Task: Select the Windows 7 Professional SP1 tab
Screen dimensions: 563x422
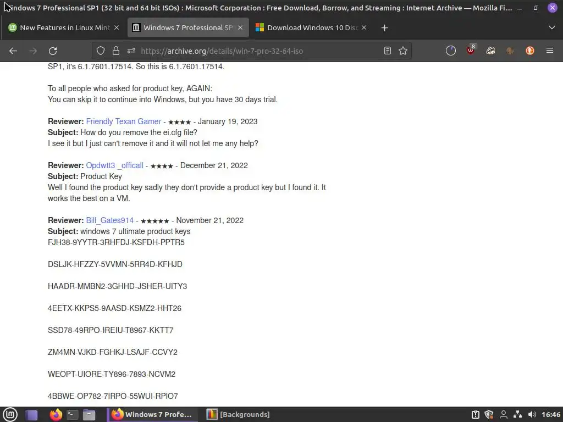Action: (188, 27)
